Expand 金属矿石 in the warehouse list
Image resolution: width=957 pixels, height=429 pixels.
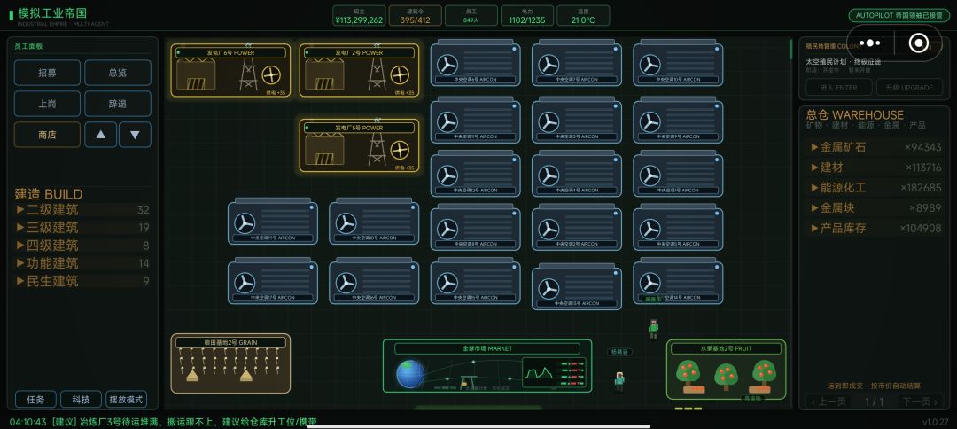pos(875,147)
